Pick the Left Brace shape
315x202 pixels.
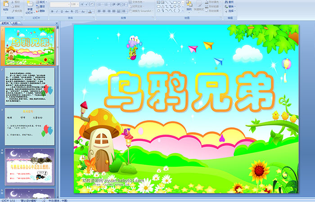pyautogui.click(x=175, y=10)
